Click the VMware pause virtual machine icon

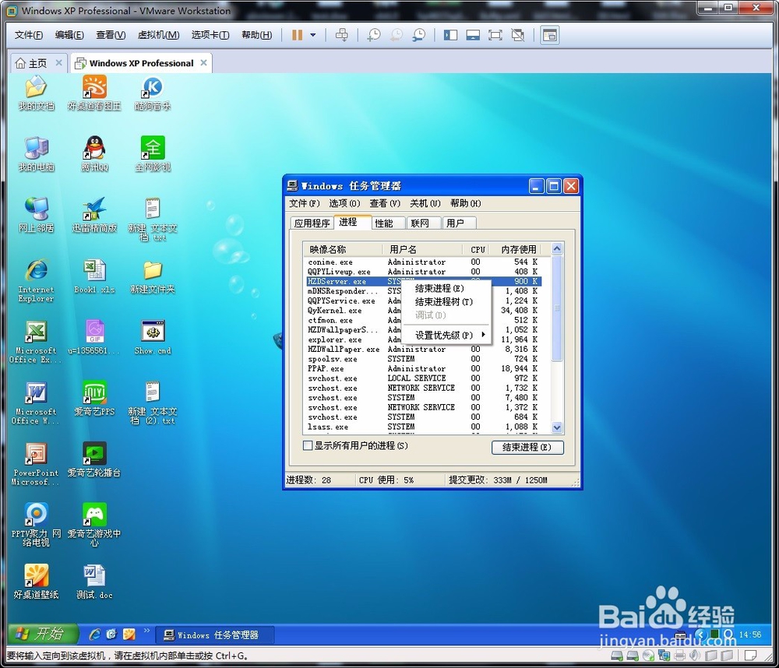297,35
